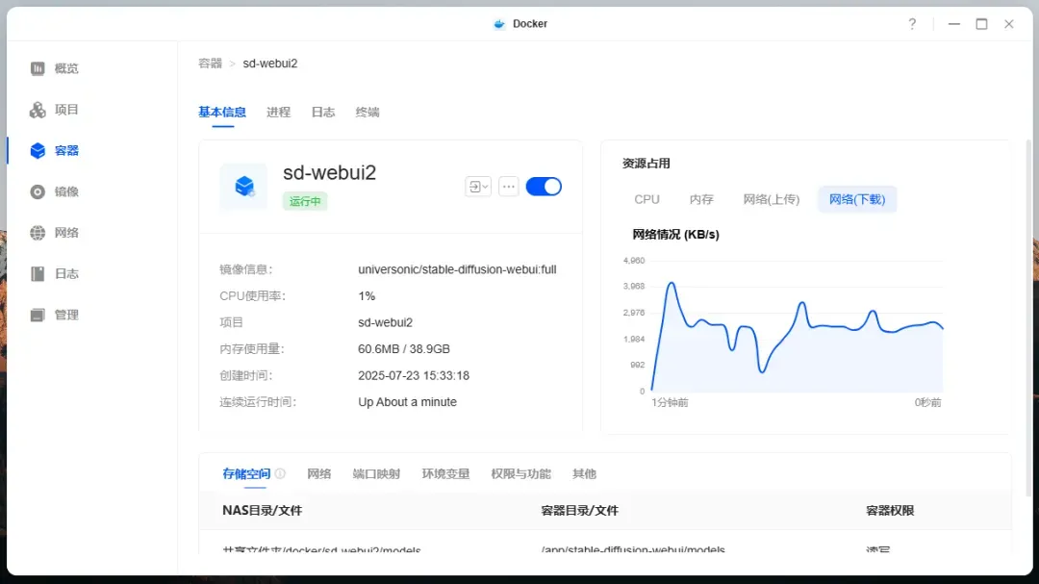1039x584 pixels.
Task: Show the 内存 memory resource chart
Action: [701, 199]
